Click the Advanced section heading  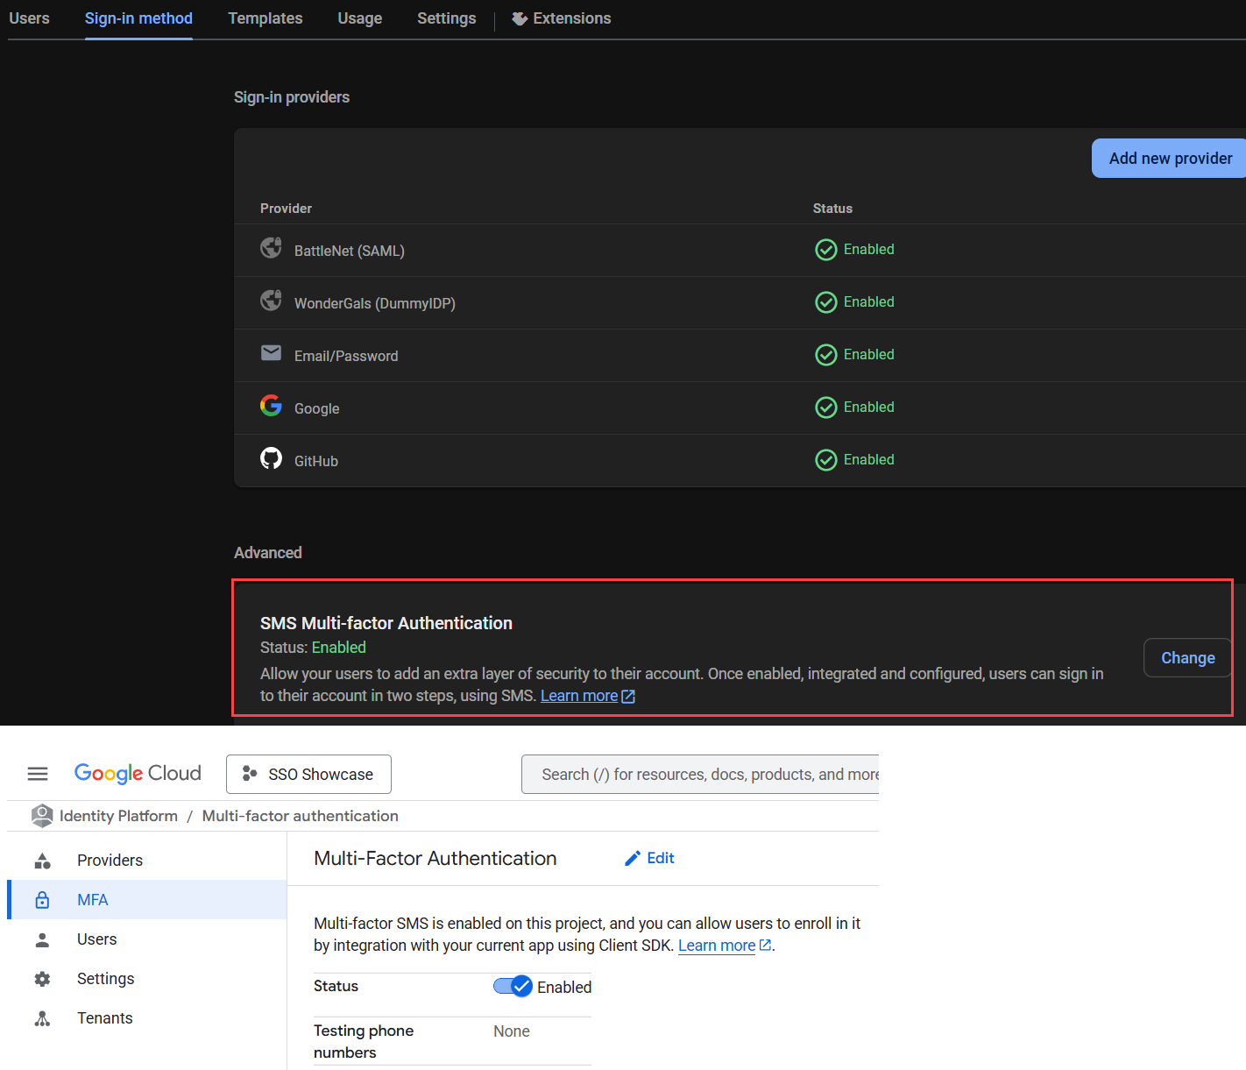268,553
